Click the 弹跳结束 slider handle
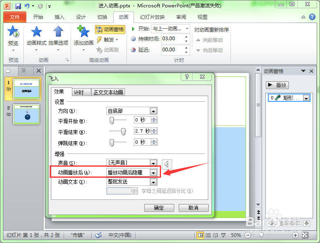Image resolution: width=320 pixels, height=243 pixels. 112,143
